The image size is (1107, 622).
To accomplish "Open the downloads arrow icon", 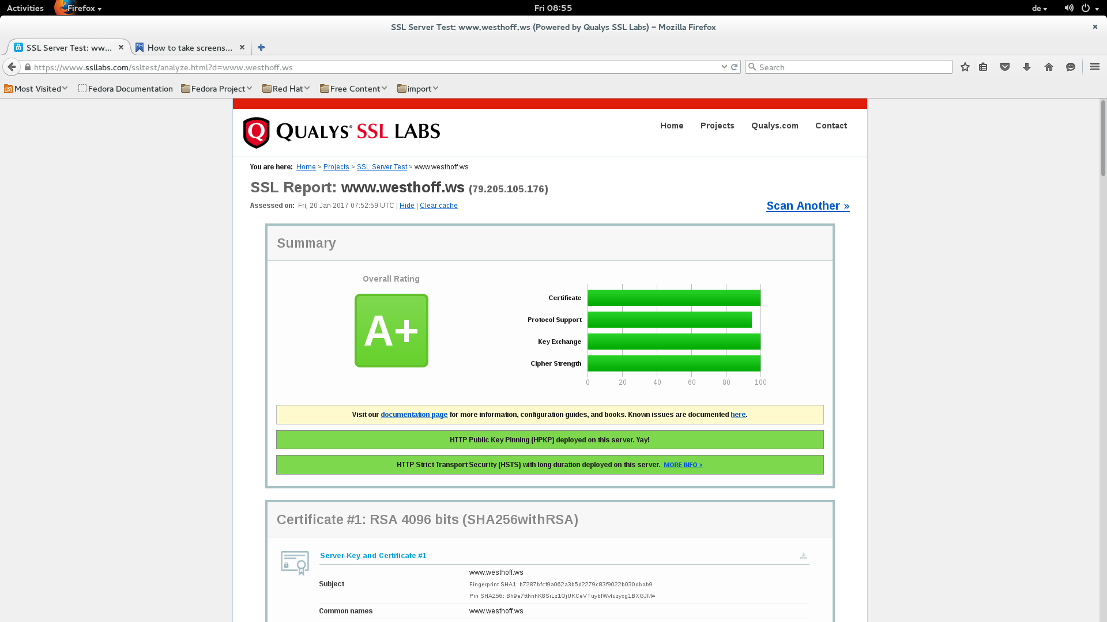I will [x=1027, y=67].
